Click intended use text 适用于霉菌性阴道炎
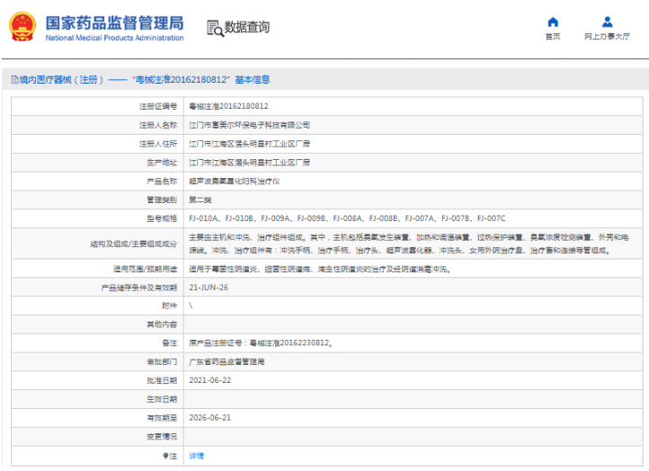 pos(320,269)
